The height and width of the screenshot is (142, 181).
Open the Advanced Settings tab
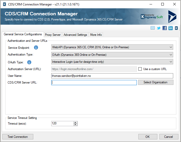click(75, 35)
